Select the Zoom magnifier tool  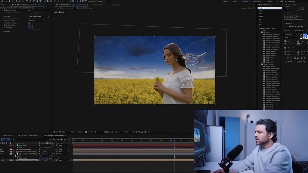13,1
